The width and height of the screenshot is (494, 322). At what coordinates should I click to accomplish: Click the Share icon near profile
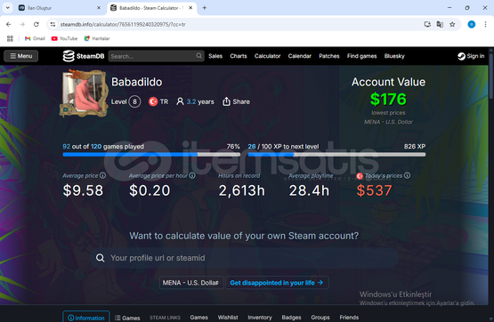[x=226, y=101]
